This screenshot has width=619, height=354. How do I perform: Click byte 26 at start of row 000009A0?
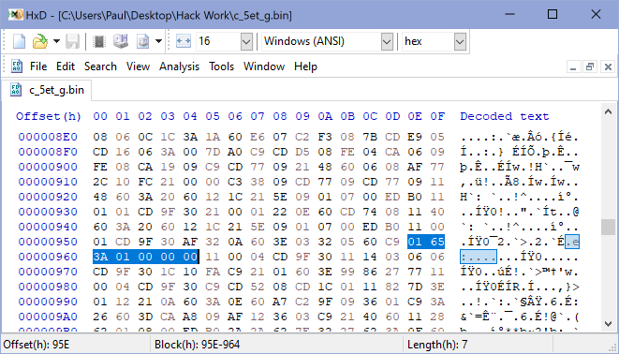pos(100,317)
